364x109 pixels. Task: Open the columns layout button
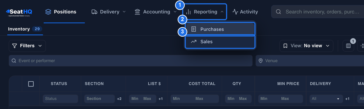(x=348, y=46)
